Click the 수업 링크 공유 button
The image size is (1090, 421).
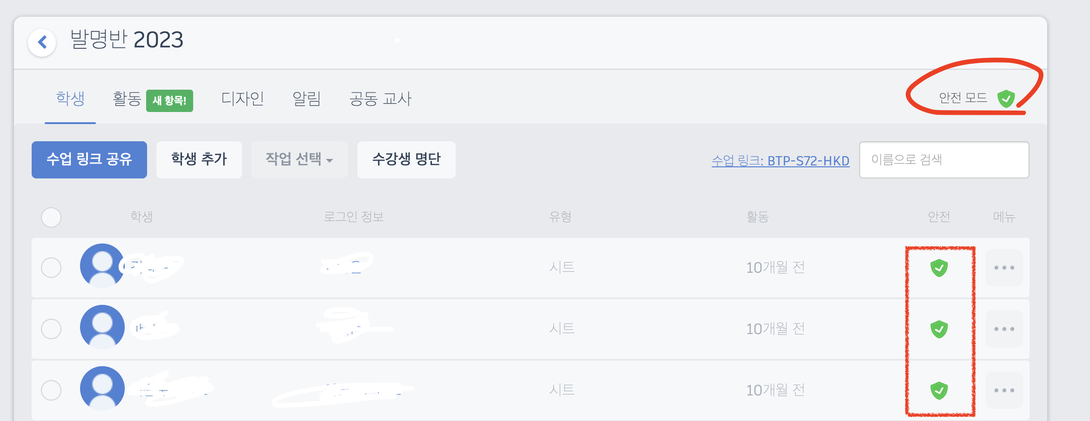(x=89, y=160)
